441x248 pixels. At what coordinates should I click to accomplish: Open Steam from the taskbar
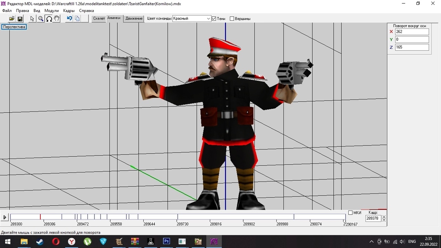tap(40, 241)
